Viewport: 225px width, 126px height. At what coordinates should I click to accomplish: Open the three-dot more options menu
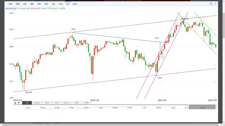click(x=216, y=4)
